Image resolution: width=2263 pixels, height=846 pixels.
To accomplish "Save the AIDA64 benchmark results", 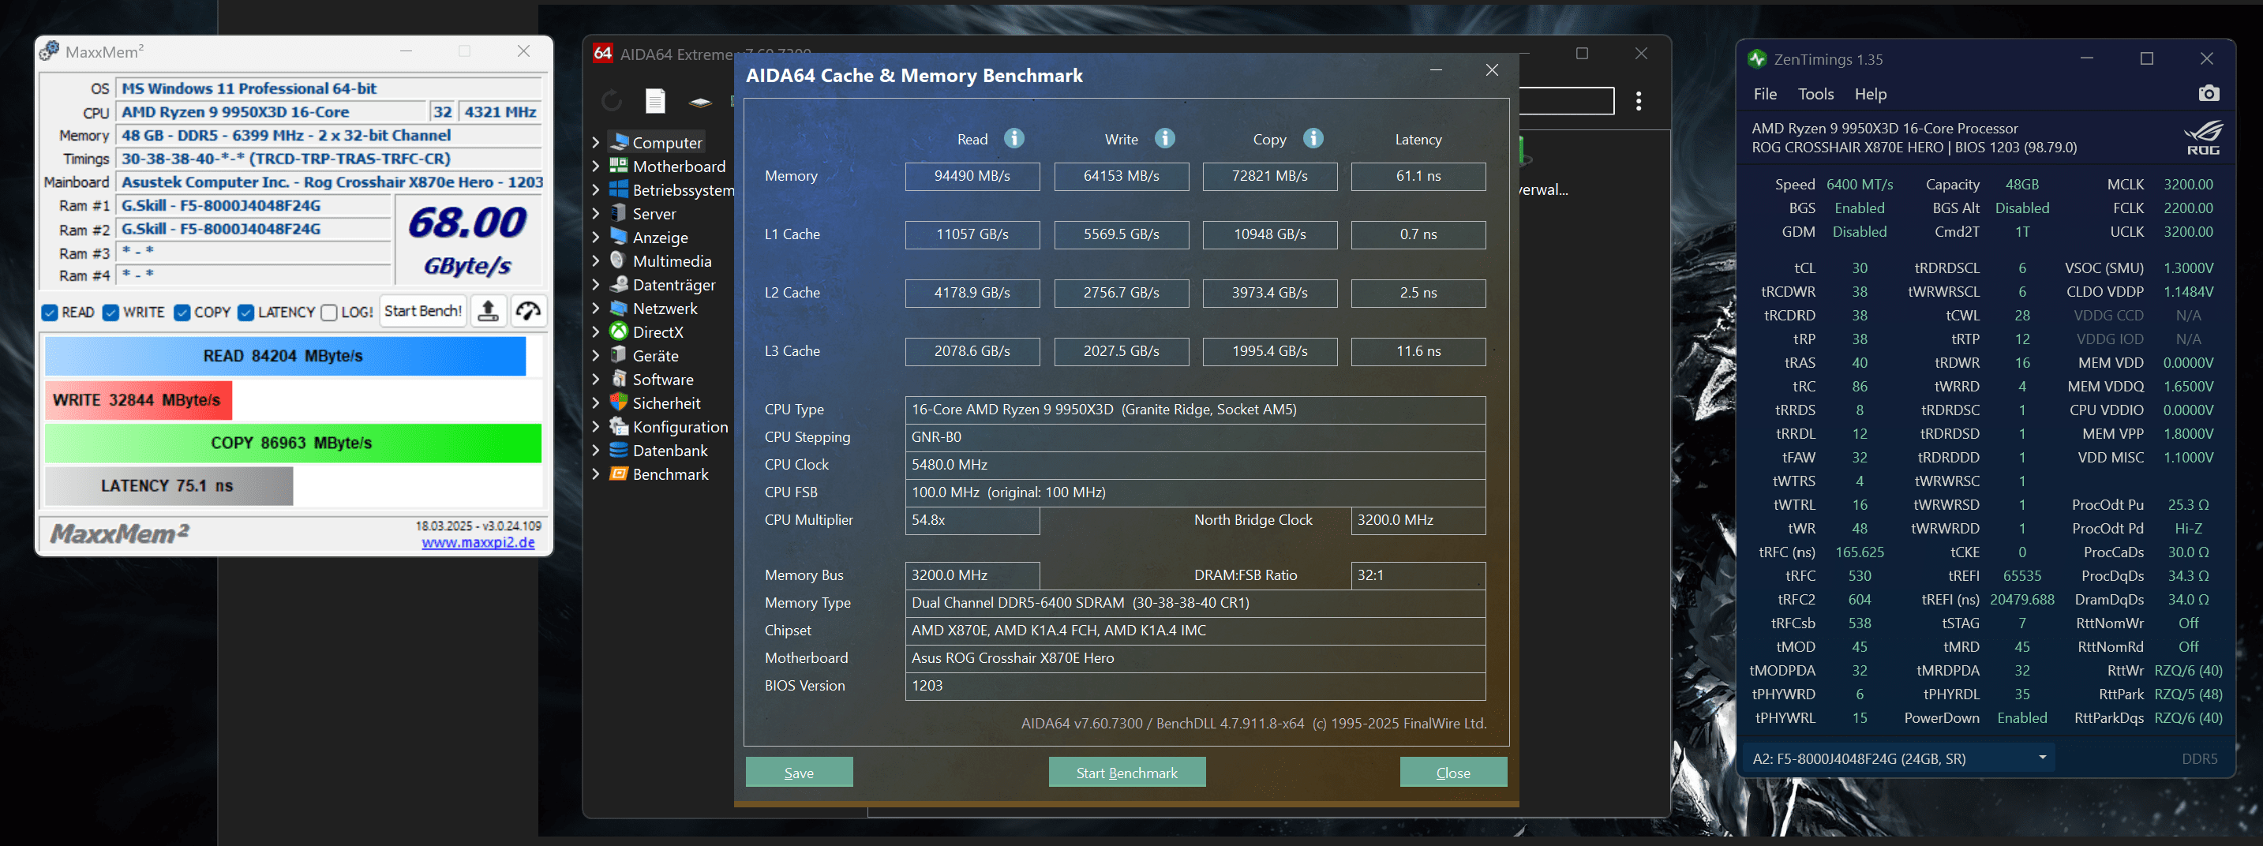I will coord(799,772).
